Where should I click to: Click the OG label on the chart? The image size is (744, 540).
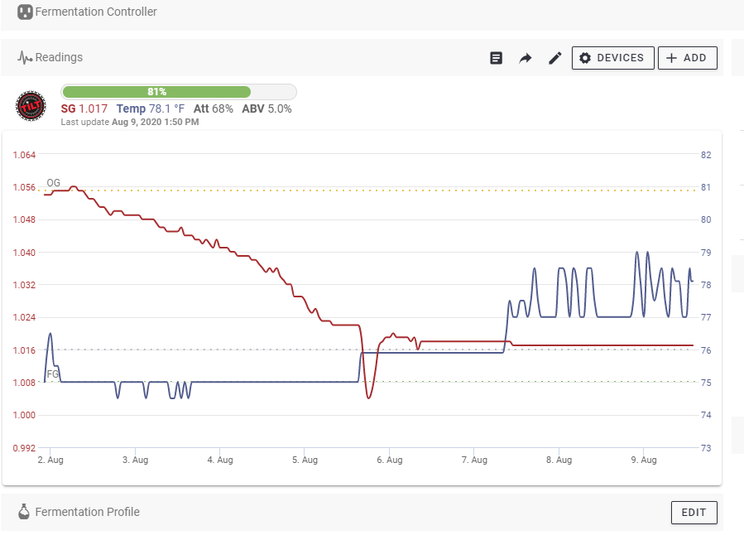coord(54,183)
